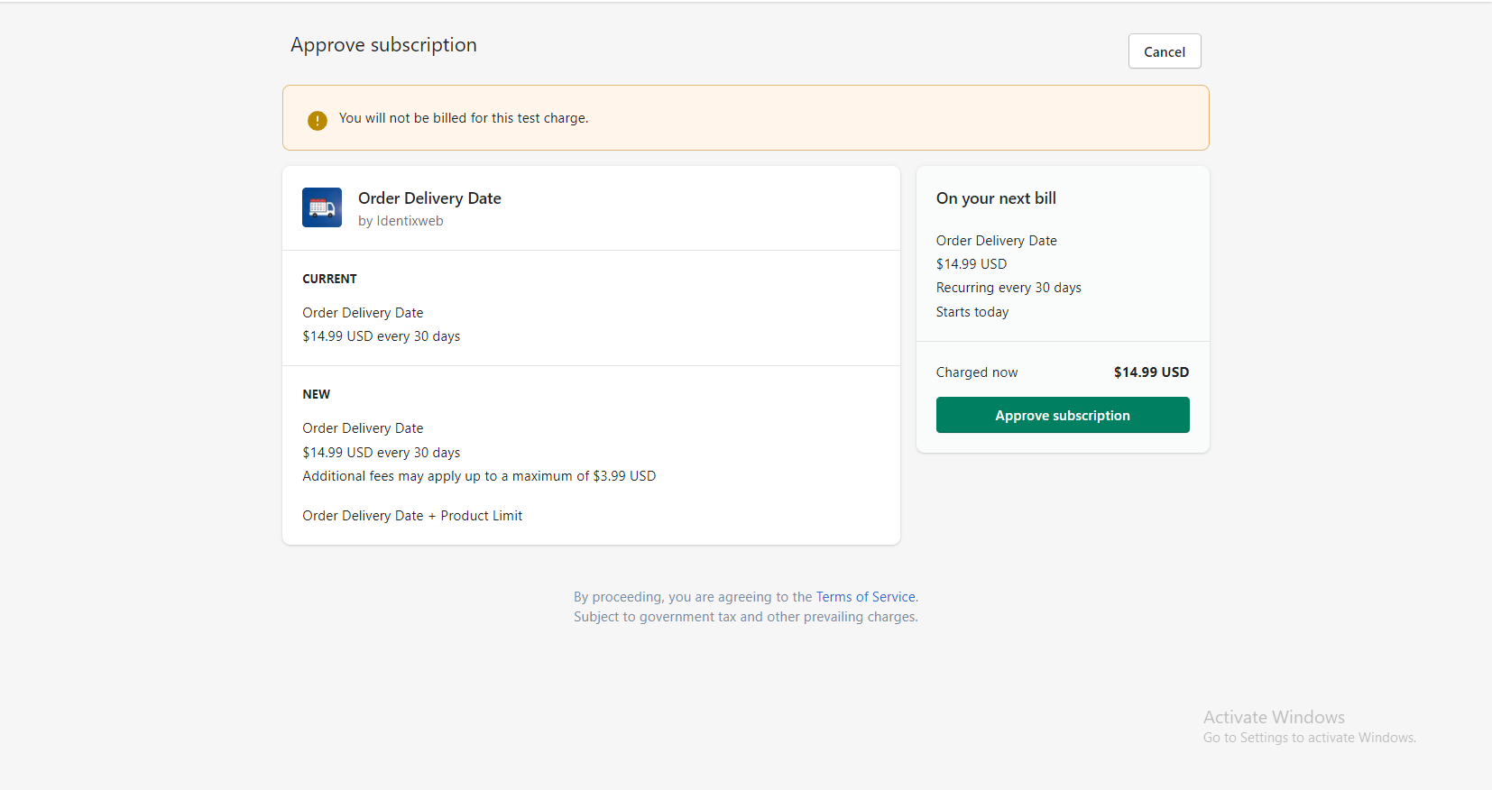The image size is (1492, 790).
Task: Click 'Subject to government tax' footer text
Action: (745, 617)
